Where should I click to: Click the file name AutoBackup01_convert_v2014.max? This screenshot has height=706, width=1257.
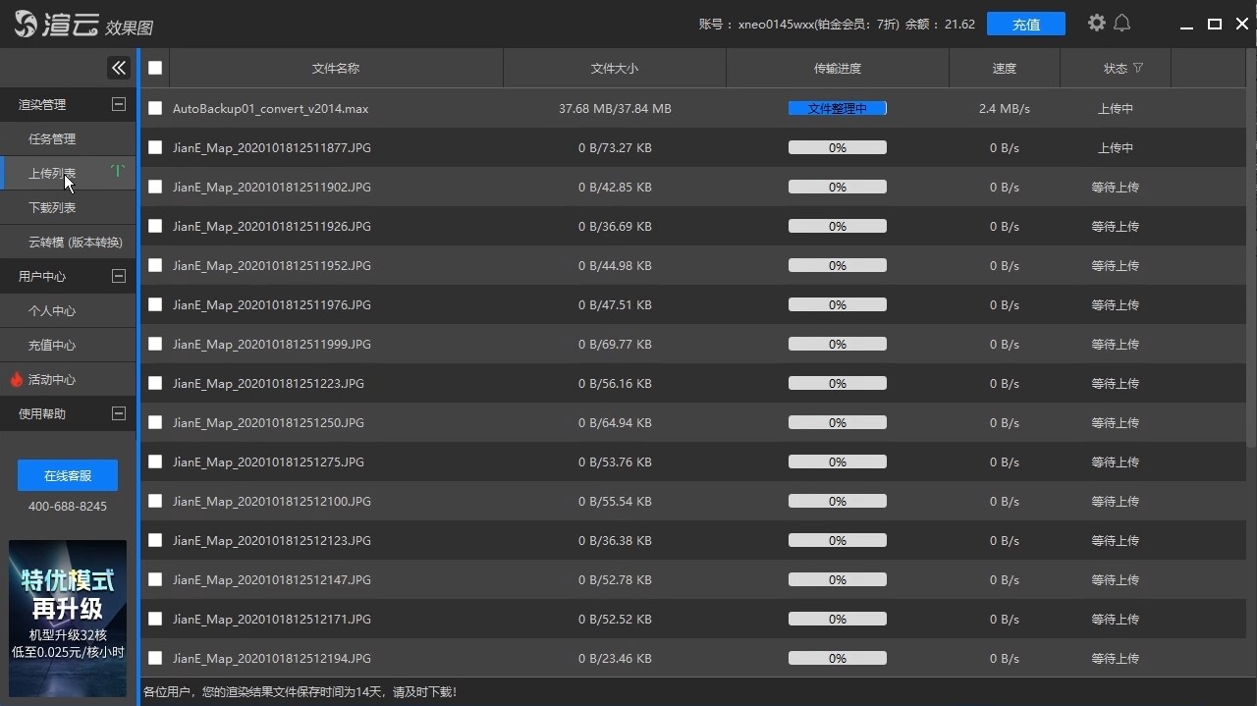point(270,108)
